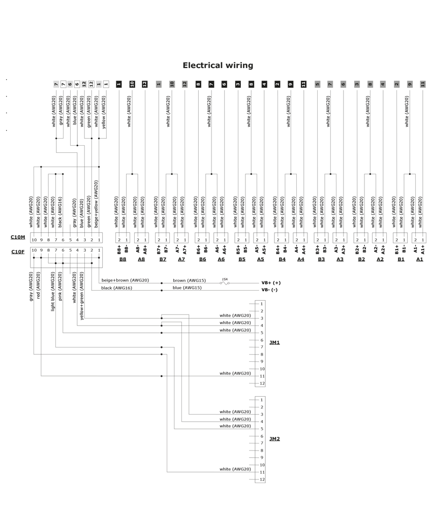Click the last 11 label in the gray band
This screenshot has height=508, width=432.
point(422,83)
